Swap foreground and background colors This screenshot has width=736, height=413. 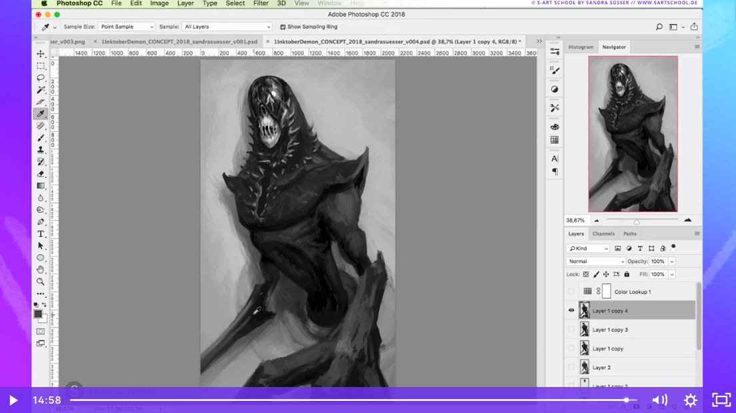tap(44, 304)
